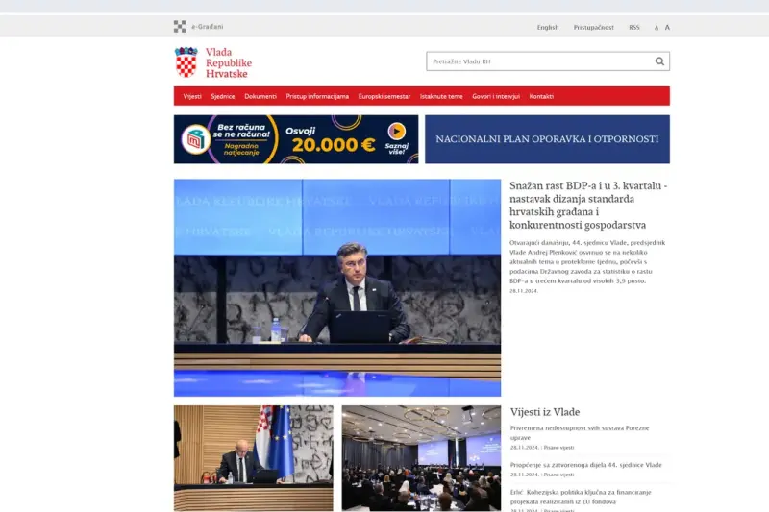Open the Pristup informacijama menu
Image resolution: width=769 pixels, height=512 pixels.
coord(317,96)
